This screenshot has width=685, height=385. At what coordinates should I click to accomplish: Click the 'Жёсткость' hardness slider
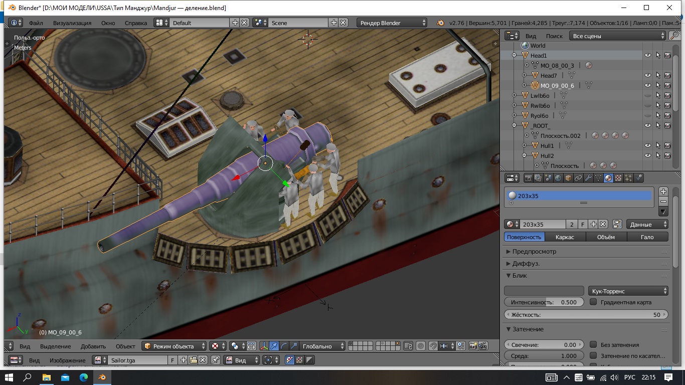(586, 315)
